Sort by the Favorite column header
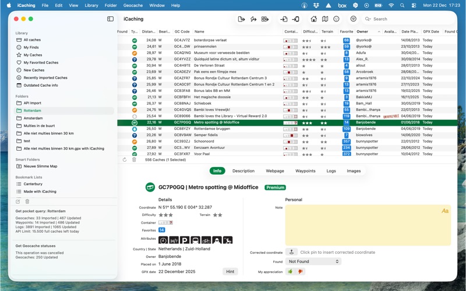Image resolution: width=466 pixels, height=291 pixels. pyautogui.click(x=346, y=31)
